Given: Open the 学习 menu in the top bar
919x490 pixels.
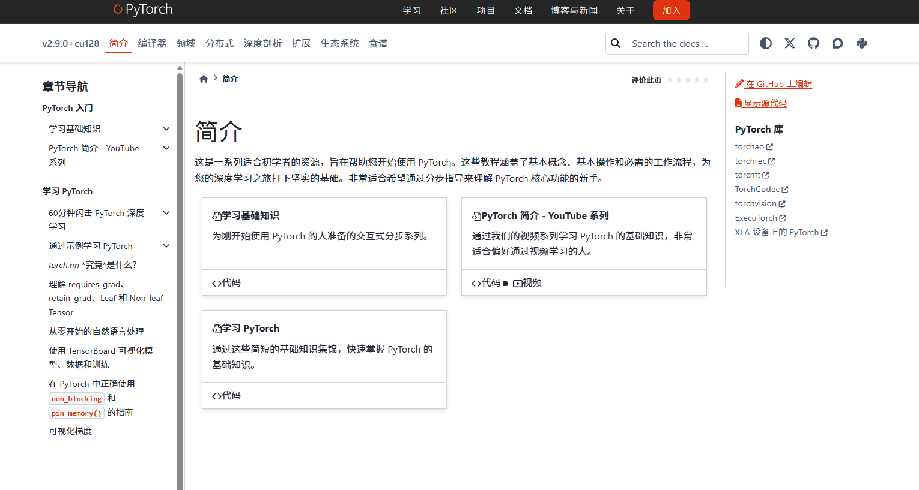Looking at the screenshot, I should [412, 10].
